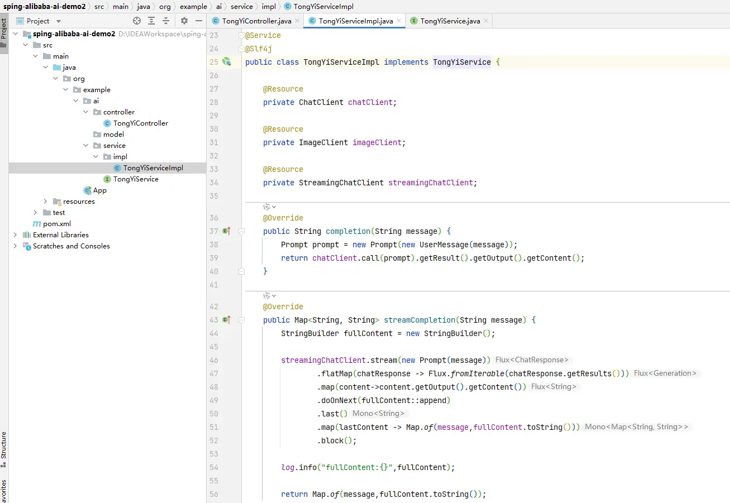This screenshot has width=730, height=503.
Task: Click TongYiService in the class declaration
Action: [462, 62]
